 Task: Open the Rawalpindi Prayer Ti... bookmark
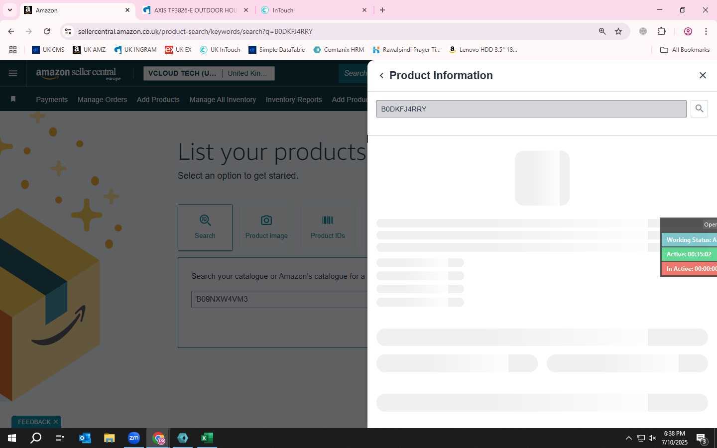pyautogui.click(x=406, y=50)
